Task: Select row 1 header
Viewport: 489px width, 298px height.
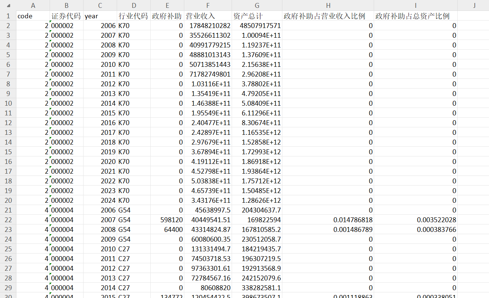Action: [x=8, y=16]
